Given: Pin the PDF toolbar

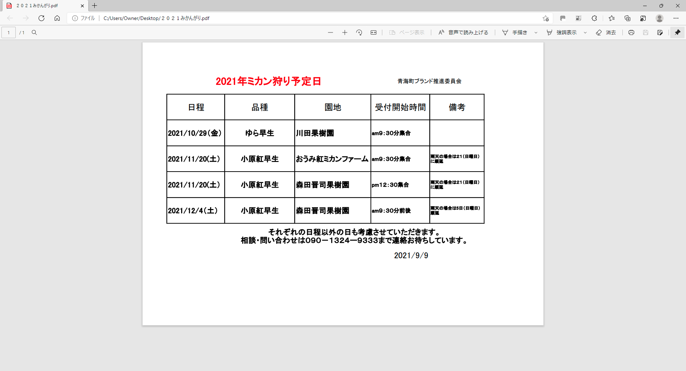Looking at the screenshot, I should (x=677, y=32).
